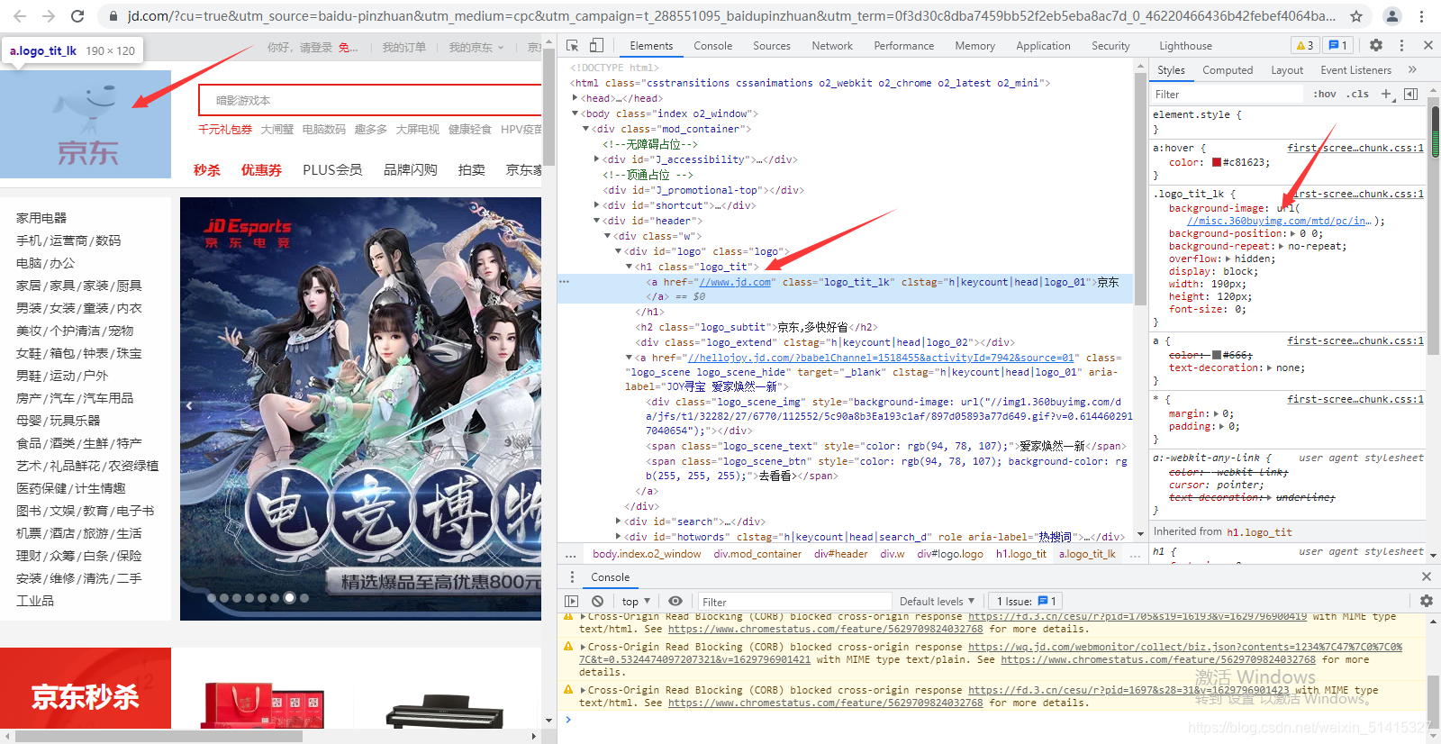The image size is (1441, 744).
Task: Open DevTools three-dot customize menu
Action: [x=1401, y=45]
